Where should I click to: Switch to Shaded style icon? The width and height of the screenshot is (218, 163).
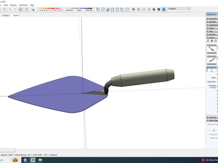click(x=154, y=10)
